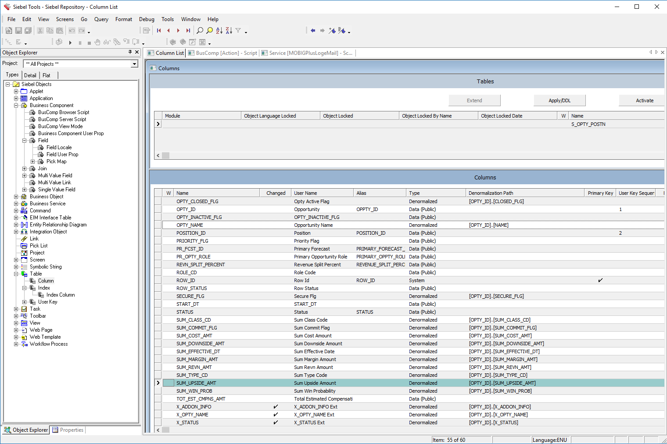This screenshot has width=667, height=444.
Task: Pin the Object Explorer pane
Action: [x=130, y=52]
